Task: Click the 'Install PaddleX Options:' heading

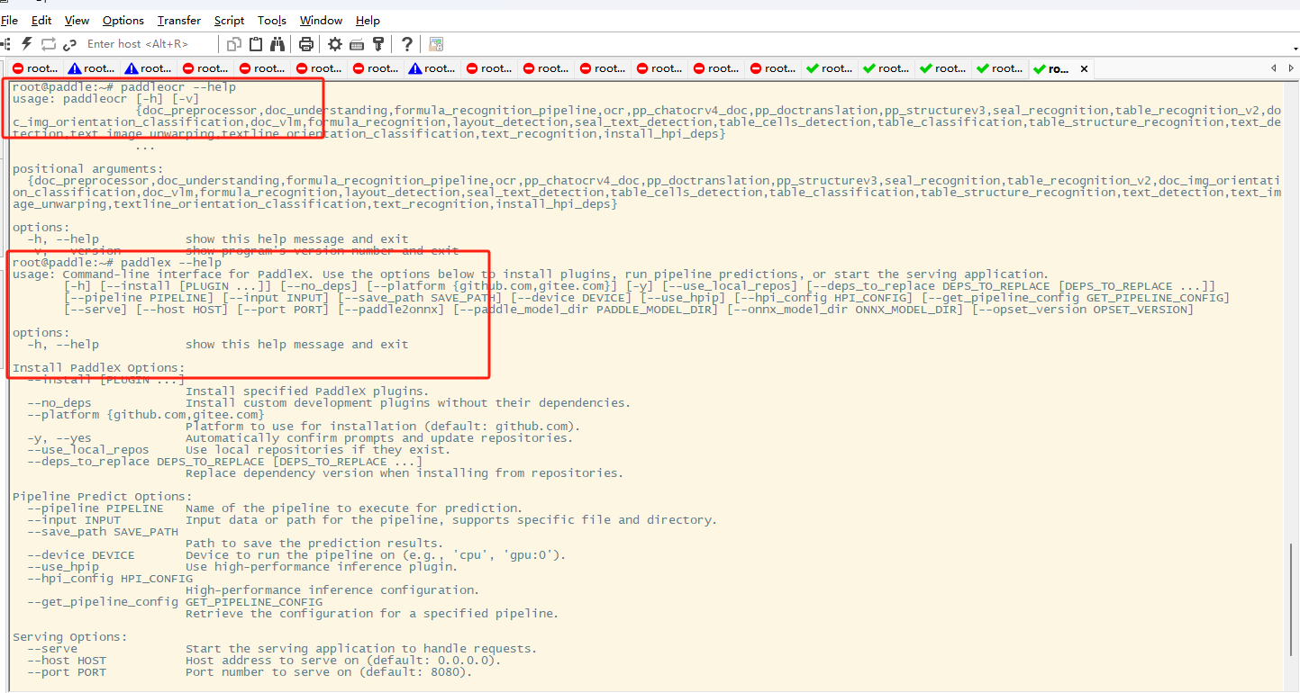Action: 99,368
